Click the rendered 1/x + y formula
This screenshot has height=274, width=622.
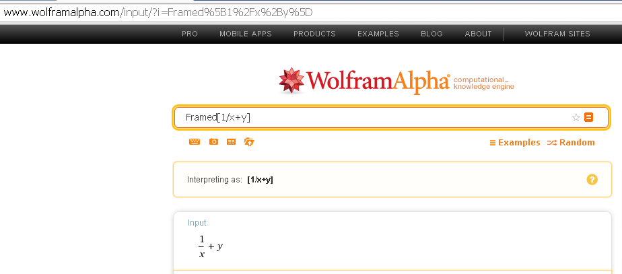point(210,246)
